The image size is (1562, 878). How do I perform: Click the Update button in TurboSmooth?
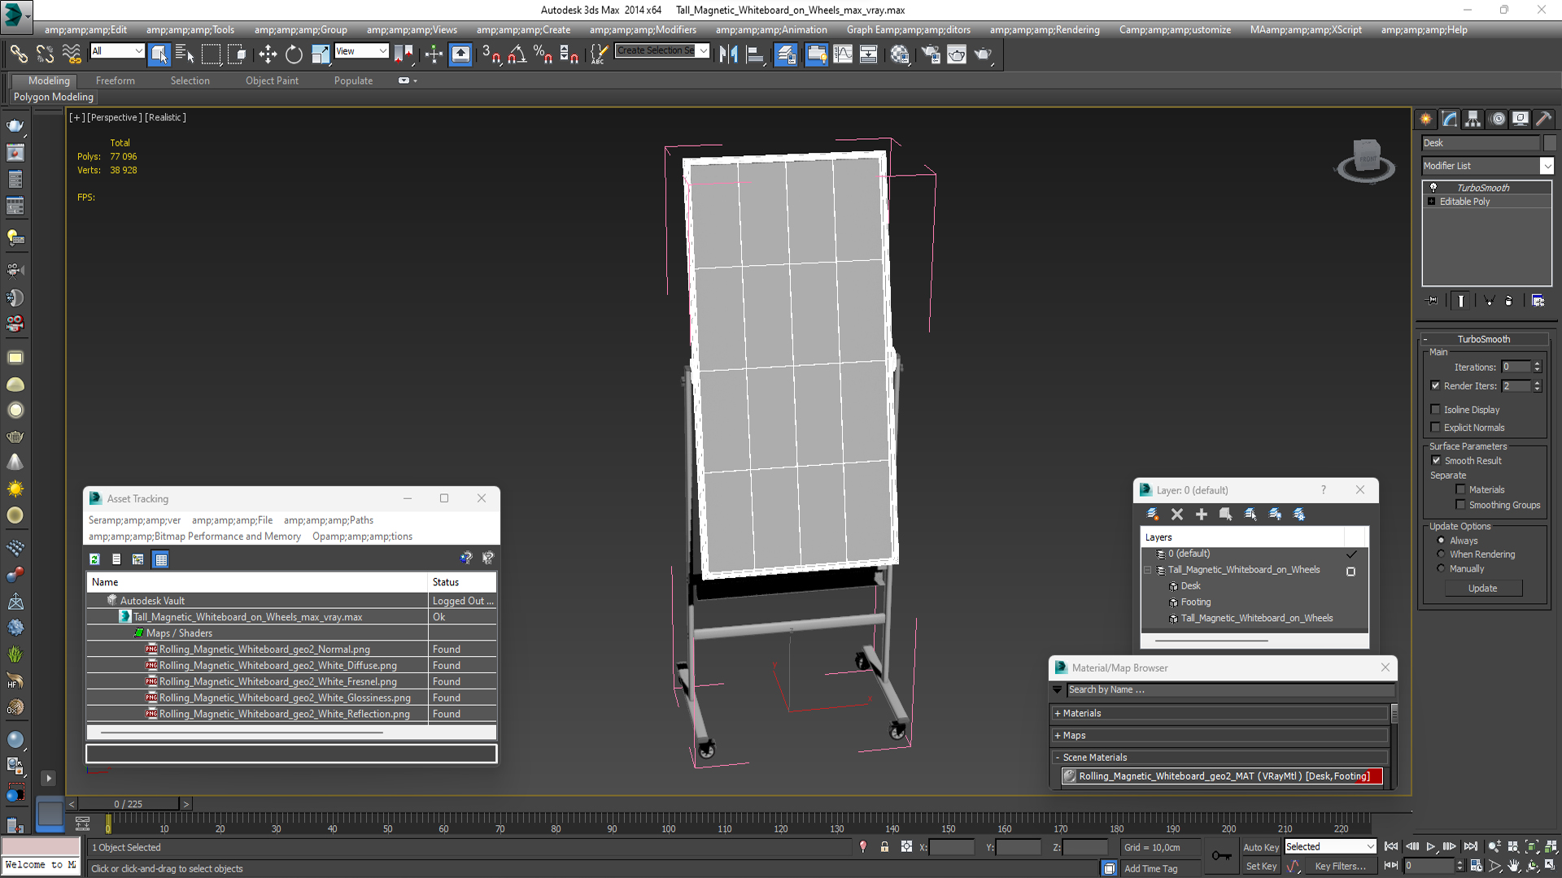1482,589
